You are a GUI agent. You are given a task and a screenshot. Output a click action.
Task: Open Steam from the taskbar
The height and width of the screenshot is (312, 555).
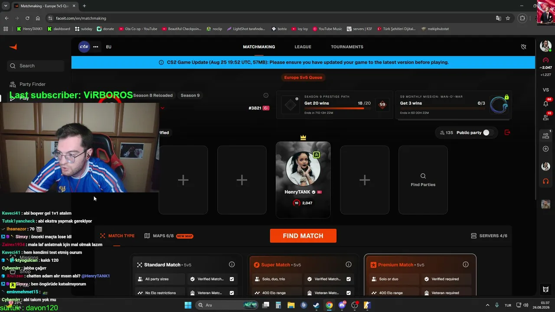point(317,305)
